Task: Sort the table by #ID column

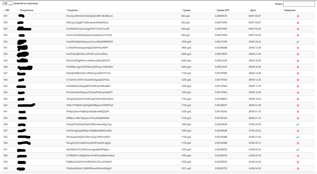Action: 7,10
